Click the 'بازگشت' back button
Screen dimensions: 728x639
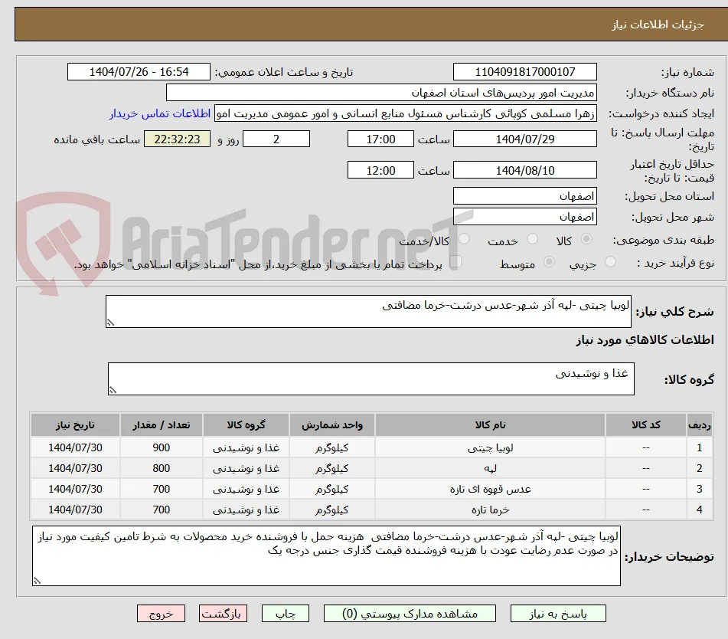pyautogui.click(x=223, y=614)
